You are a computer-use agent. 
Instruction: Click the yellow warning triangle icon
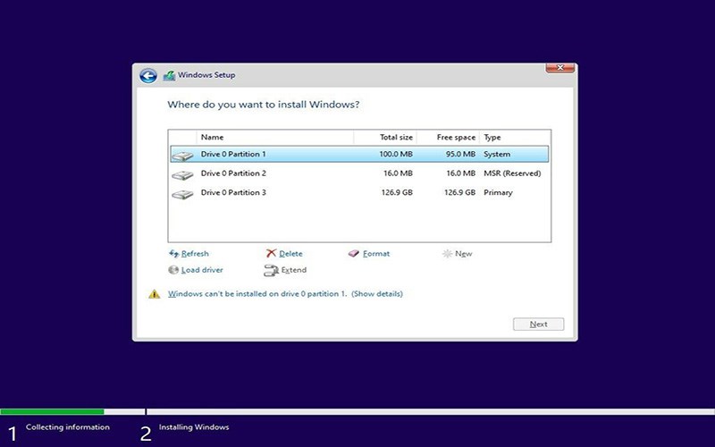point(155,294)
